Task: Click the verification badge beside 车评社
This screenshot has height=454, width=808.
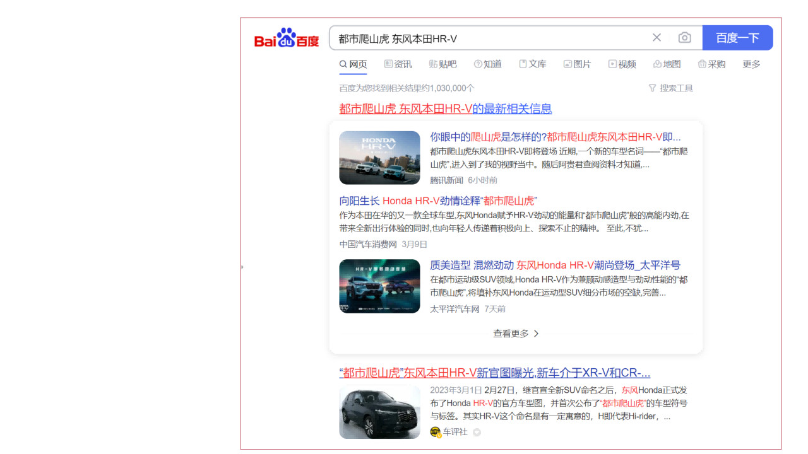Action: point(477,432)
